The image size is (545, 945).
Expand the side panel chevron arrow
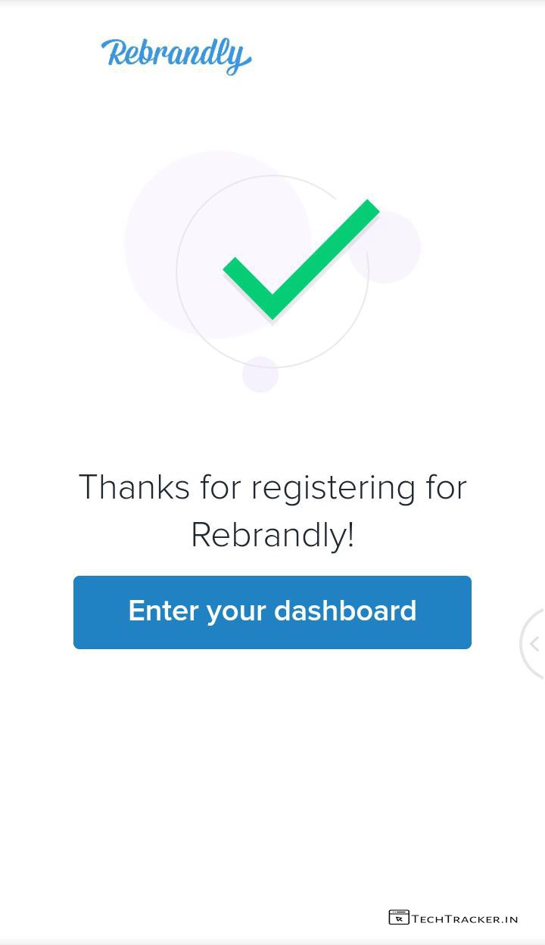[534, 644]
